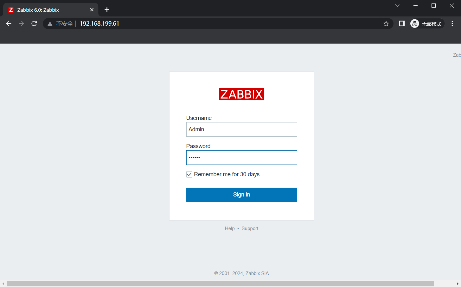Click the Sign in button
461x287 pixels.
pyautogui.click(x=241, y=195)
